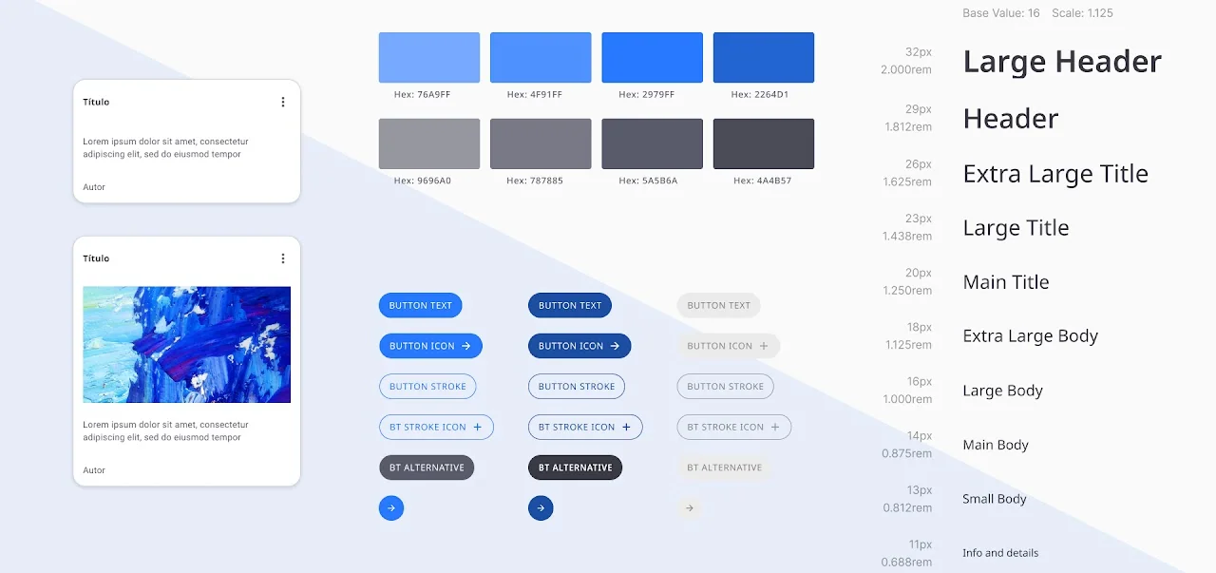Select the 76A9FF light blue swatch
The width and height of the screenshot is (1216, 573).
point(429,58)
